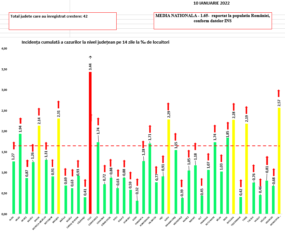Select the 4,00 y-axis label
Viewport: 285px width, 234px height.
coord(4,48)
